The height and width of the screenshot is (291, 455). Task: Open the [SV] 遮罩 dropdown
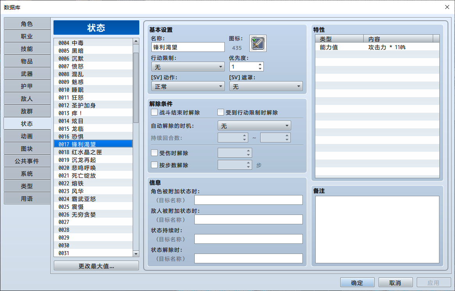click(266, 86)
